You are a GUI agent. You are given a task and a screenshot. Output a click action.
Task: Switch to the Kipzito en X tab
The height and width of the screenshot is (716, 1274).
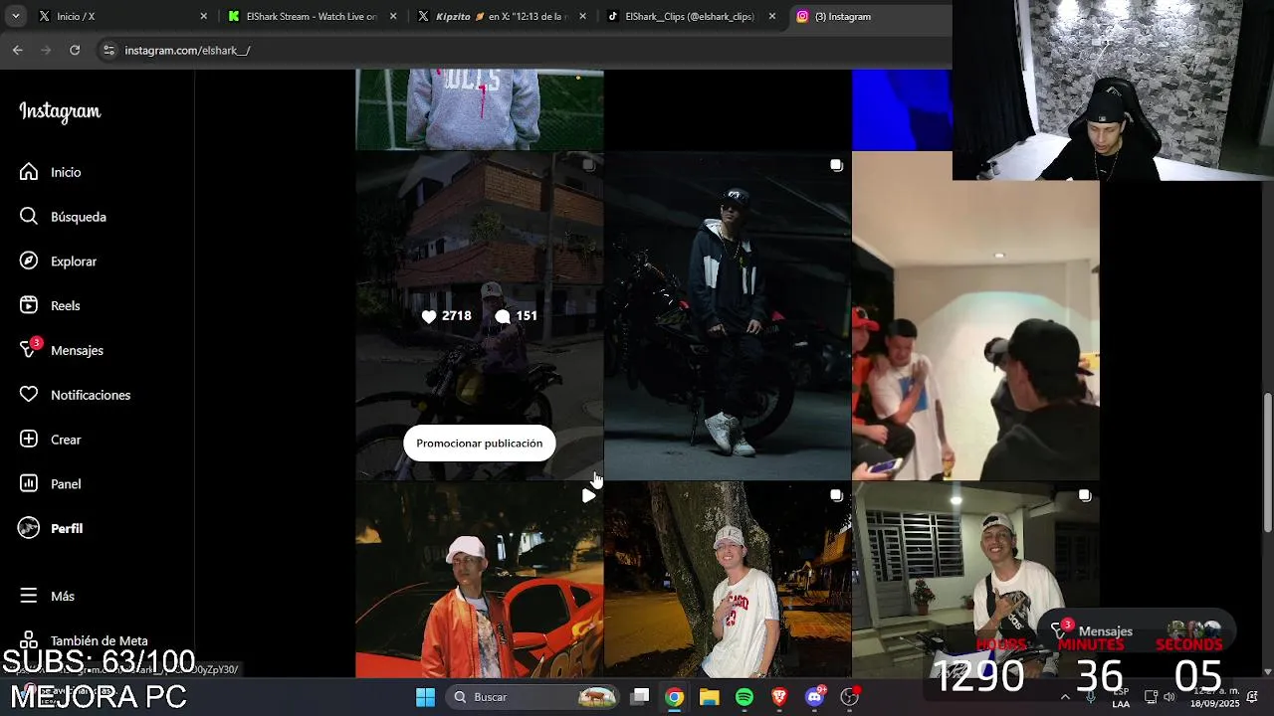pos(501,16)
